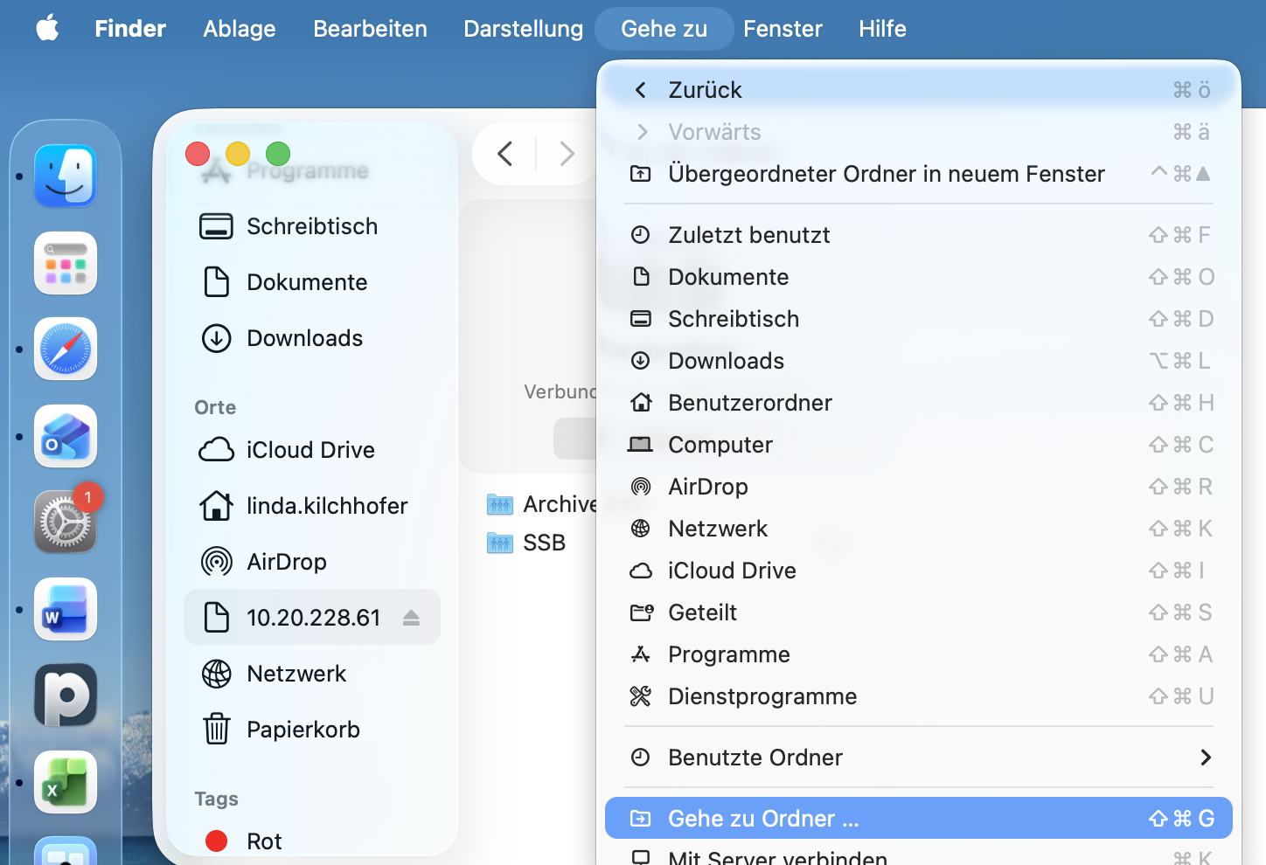
Task: Open Microsoft Word in the Dock
Action: 66,609
